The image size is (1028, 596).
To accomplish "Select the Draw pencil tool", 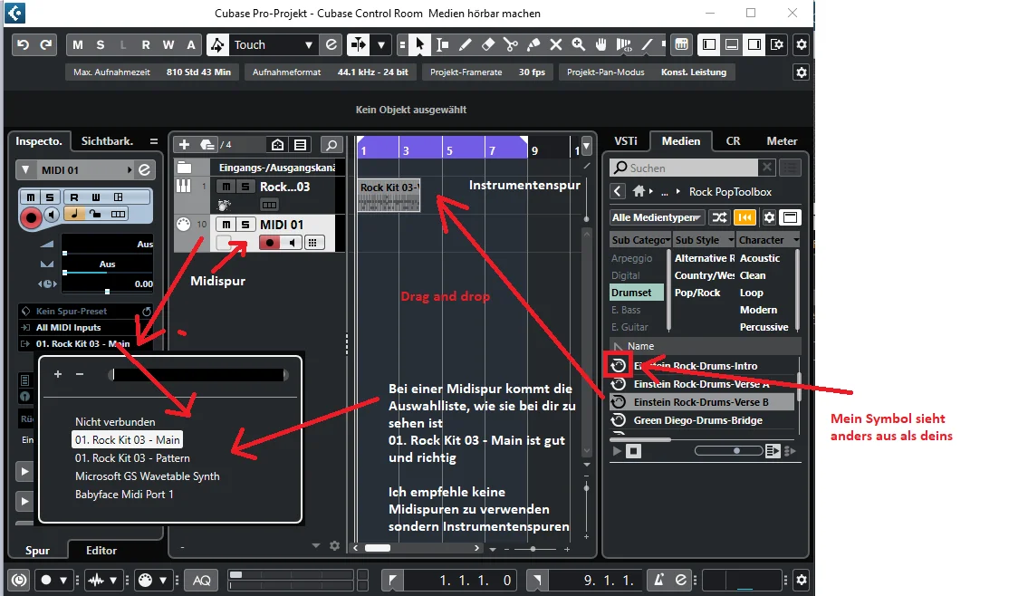I will pos(465,44).
